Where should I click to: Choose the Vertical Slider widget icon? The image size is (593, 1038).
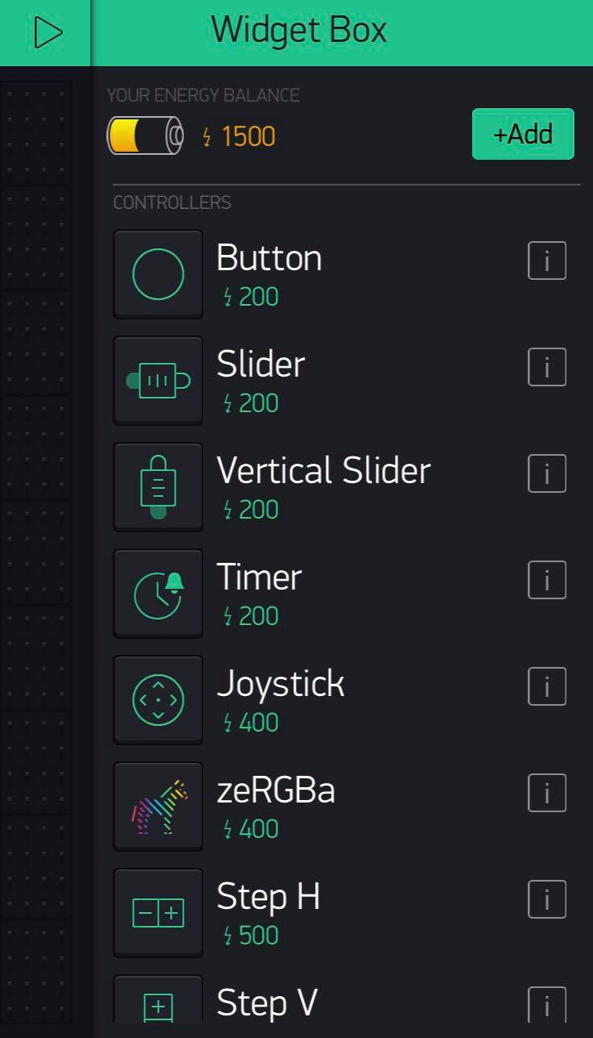click(x=158, y=487)
